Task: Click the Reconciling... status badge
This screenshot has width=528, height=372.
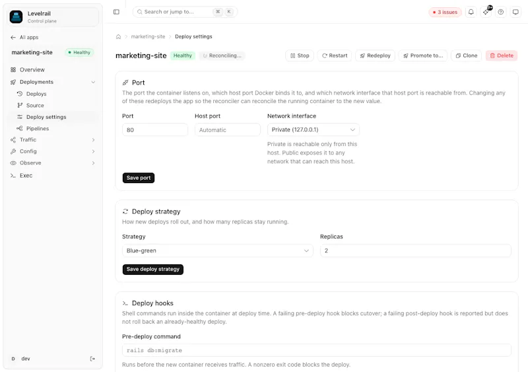Action: coord(222,56)
